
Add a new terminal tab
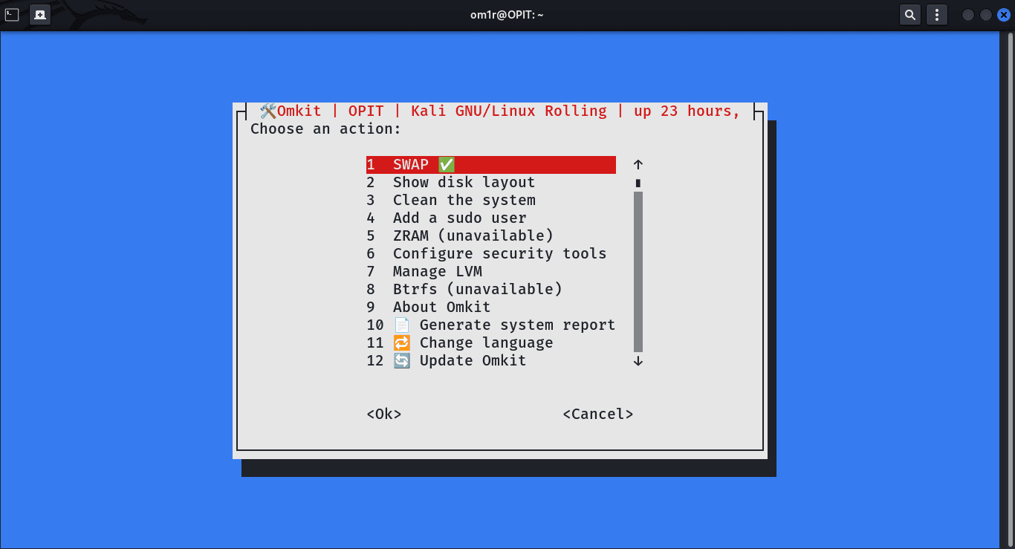pyautogui.click(x=40, y=14)
